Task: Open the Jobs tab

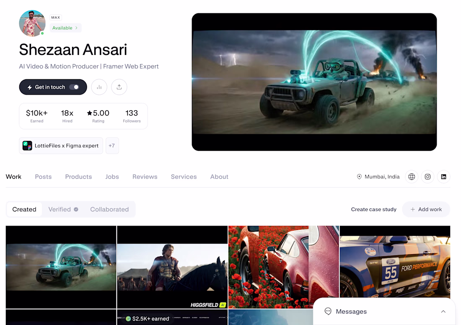Action: coord(112,177)
